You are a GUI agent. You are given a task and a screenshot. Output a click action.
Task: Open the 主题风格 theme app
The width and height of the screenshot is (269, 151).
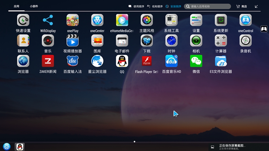pyautogui.click(x=147, y=20)
